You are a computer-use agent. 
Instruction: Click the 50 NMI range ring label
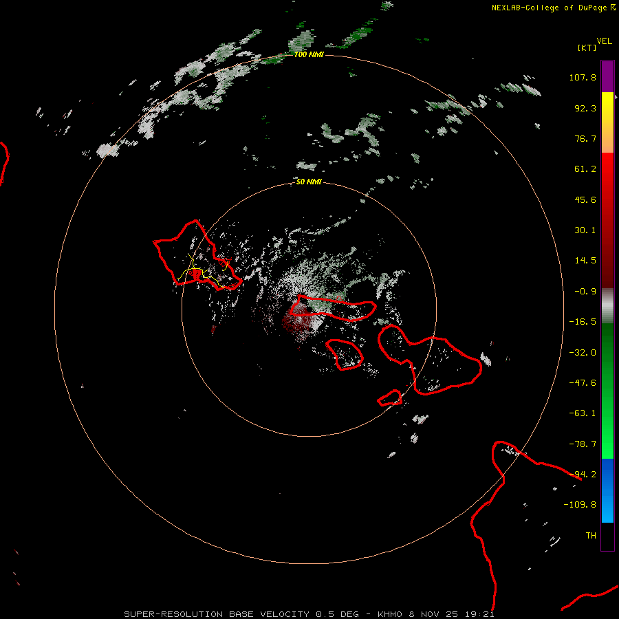309,182
